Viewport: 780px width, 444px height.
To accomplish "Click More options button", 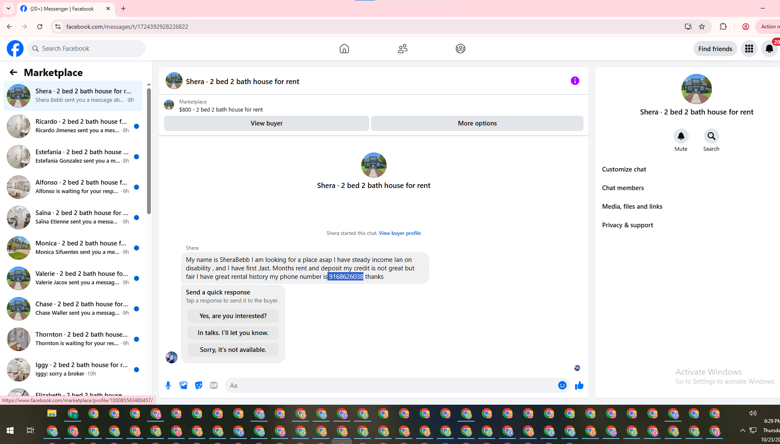I will 477,123.
